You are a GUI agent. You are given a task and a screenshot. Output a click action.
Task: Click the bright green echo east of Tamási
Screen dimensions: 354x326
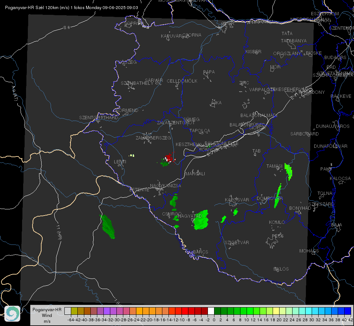[x=288, y=171]
